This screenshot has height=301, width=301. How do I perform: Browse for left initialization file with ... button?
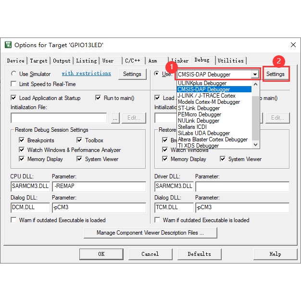[115, 118]
